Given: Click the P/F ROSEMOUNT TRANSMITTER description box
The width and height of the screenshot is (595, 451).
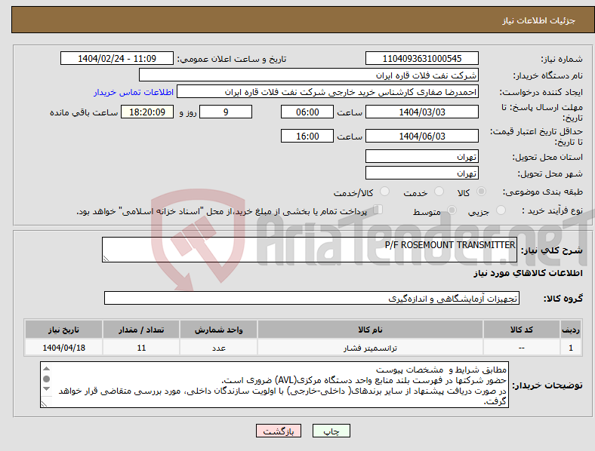Looking at the screenshot, I should (310, 250).
